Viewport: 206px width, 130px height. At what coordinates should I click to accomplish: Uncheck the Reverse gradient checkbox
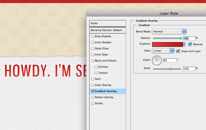click(190, 44)
